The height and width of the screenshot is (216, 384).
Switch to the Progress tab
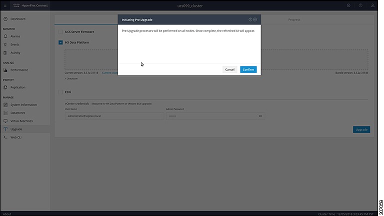coord(294,19)
